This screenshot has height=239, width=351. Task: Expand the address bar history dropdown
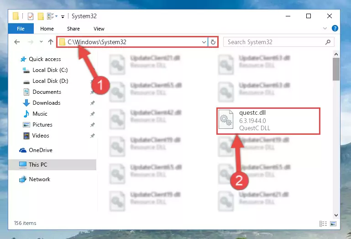(x=204, y=42)
